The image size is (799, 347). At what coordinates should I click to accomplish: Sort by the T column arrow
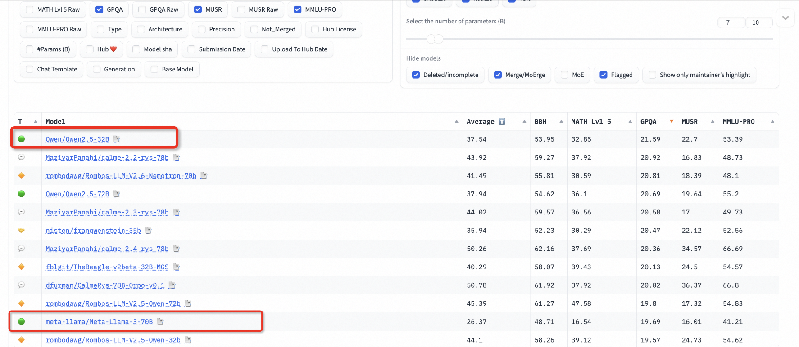pos(36,121)
